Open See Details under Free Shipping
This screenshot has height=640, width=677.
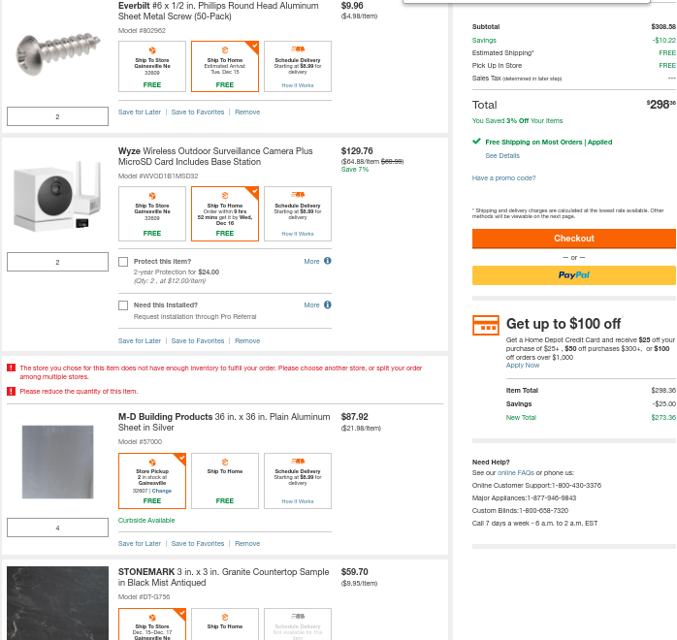502,155
